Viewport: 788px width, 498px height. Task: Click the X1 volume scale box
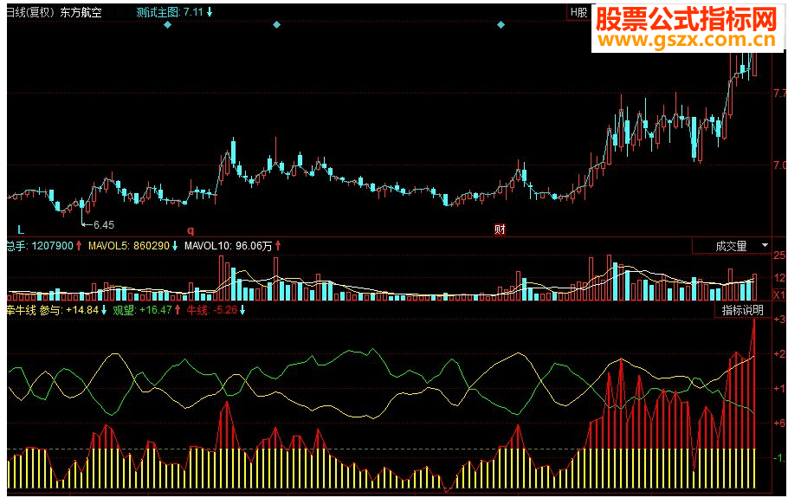point(778,295)
